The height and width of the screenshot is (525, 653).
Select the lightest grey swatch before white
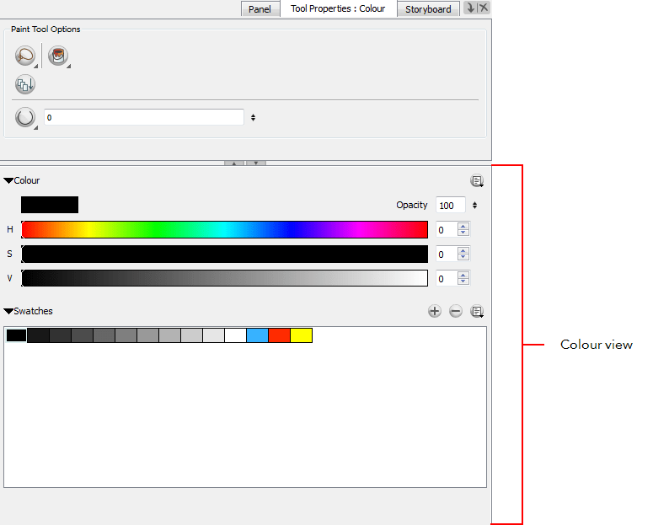tap(214, 335)
